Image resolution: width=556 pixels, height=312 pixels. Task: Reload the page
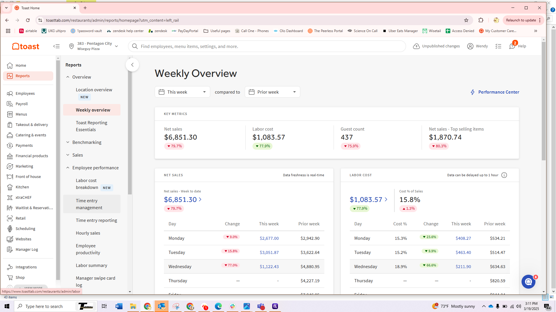28,20
